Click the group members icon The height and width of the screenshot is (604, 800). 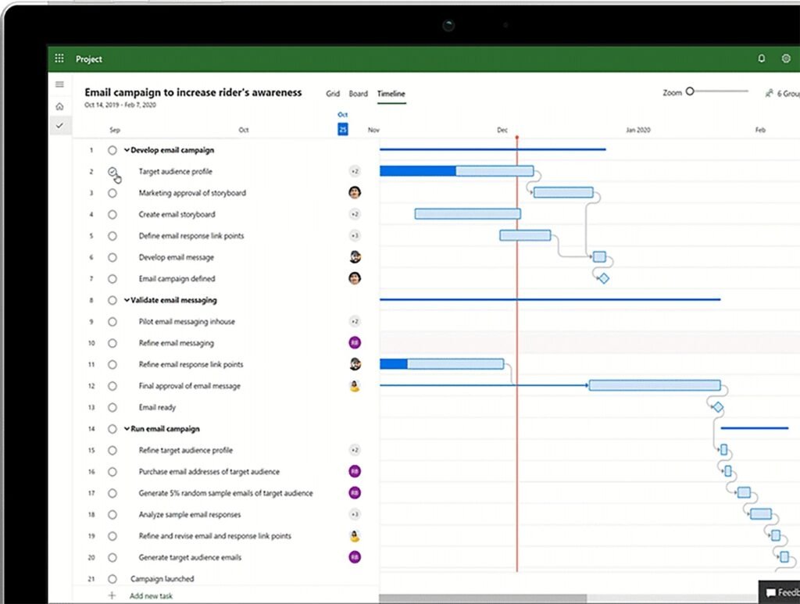click(770, 93)
